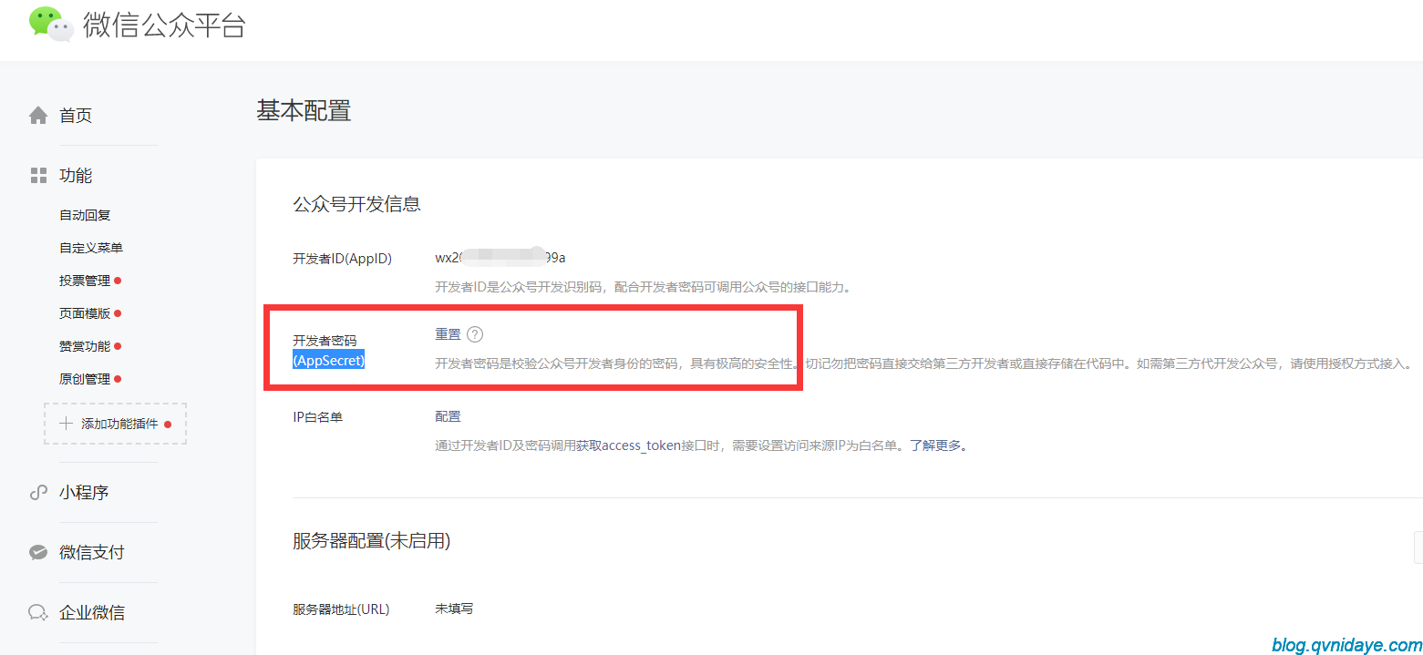Screen dimensions: 1423x655
Task: Click 重置 to reset the AppSecret
Action: click(x=448, y=334)
